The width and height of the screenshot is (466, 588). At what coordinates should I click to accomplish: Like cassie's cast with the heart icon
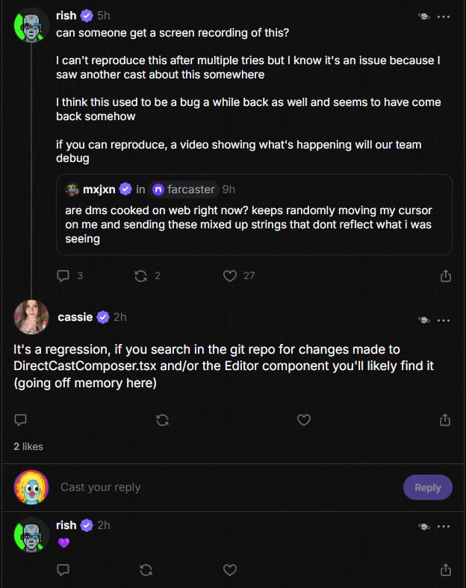304,420
